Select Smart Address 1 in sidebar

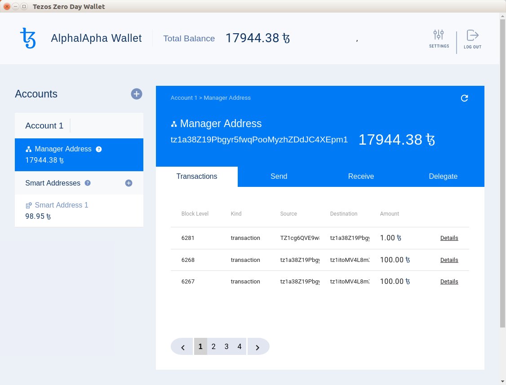coord(79,210)
